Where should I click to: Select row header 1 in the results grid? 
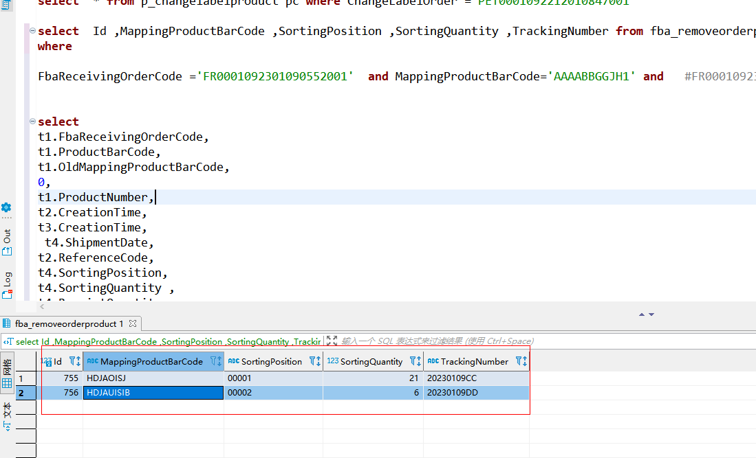[26, 378]
